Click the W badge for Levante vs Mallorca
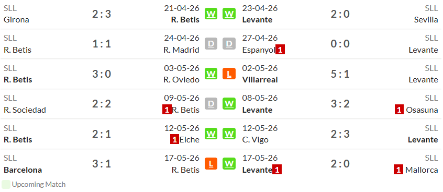The image size is (443, 192). (229, 164)
